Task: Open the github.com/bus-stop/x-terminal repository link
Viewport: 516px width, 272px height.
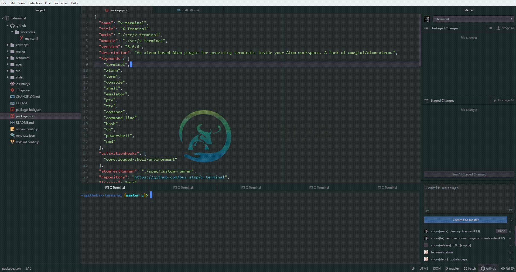Action: tap(179, 177)
